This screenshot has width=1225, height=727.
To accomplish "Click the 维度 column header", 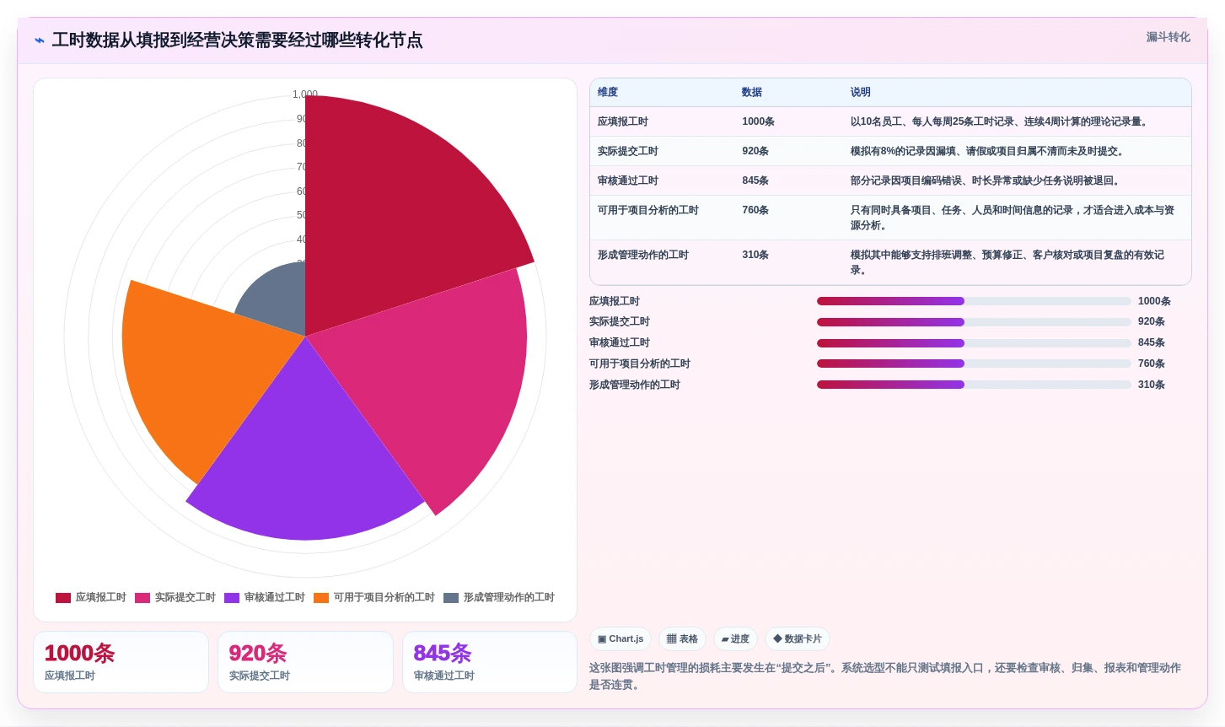I will pyautogui.click(x=608, y=92).
